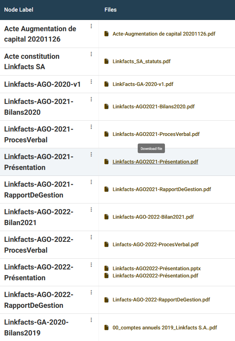This screenshot has width=235, height=341.
Task: Click the Files column header
Action: coord(110,10)
